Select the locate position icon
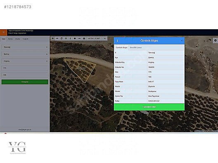The width and height of the screenshot is (218, 163). pos(66,38)
